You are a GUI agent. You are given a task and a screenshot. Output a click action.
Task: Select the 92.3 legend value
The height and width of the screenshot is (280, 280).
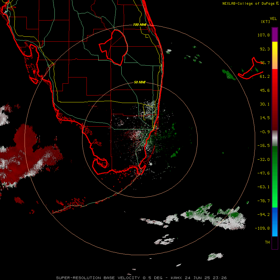[x=265, y=49]
